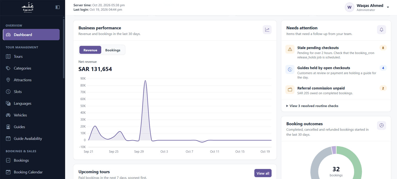Open the Waqas Ahmed account dropdown

pyautogui.click(x=367, y=7)
